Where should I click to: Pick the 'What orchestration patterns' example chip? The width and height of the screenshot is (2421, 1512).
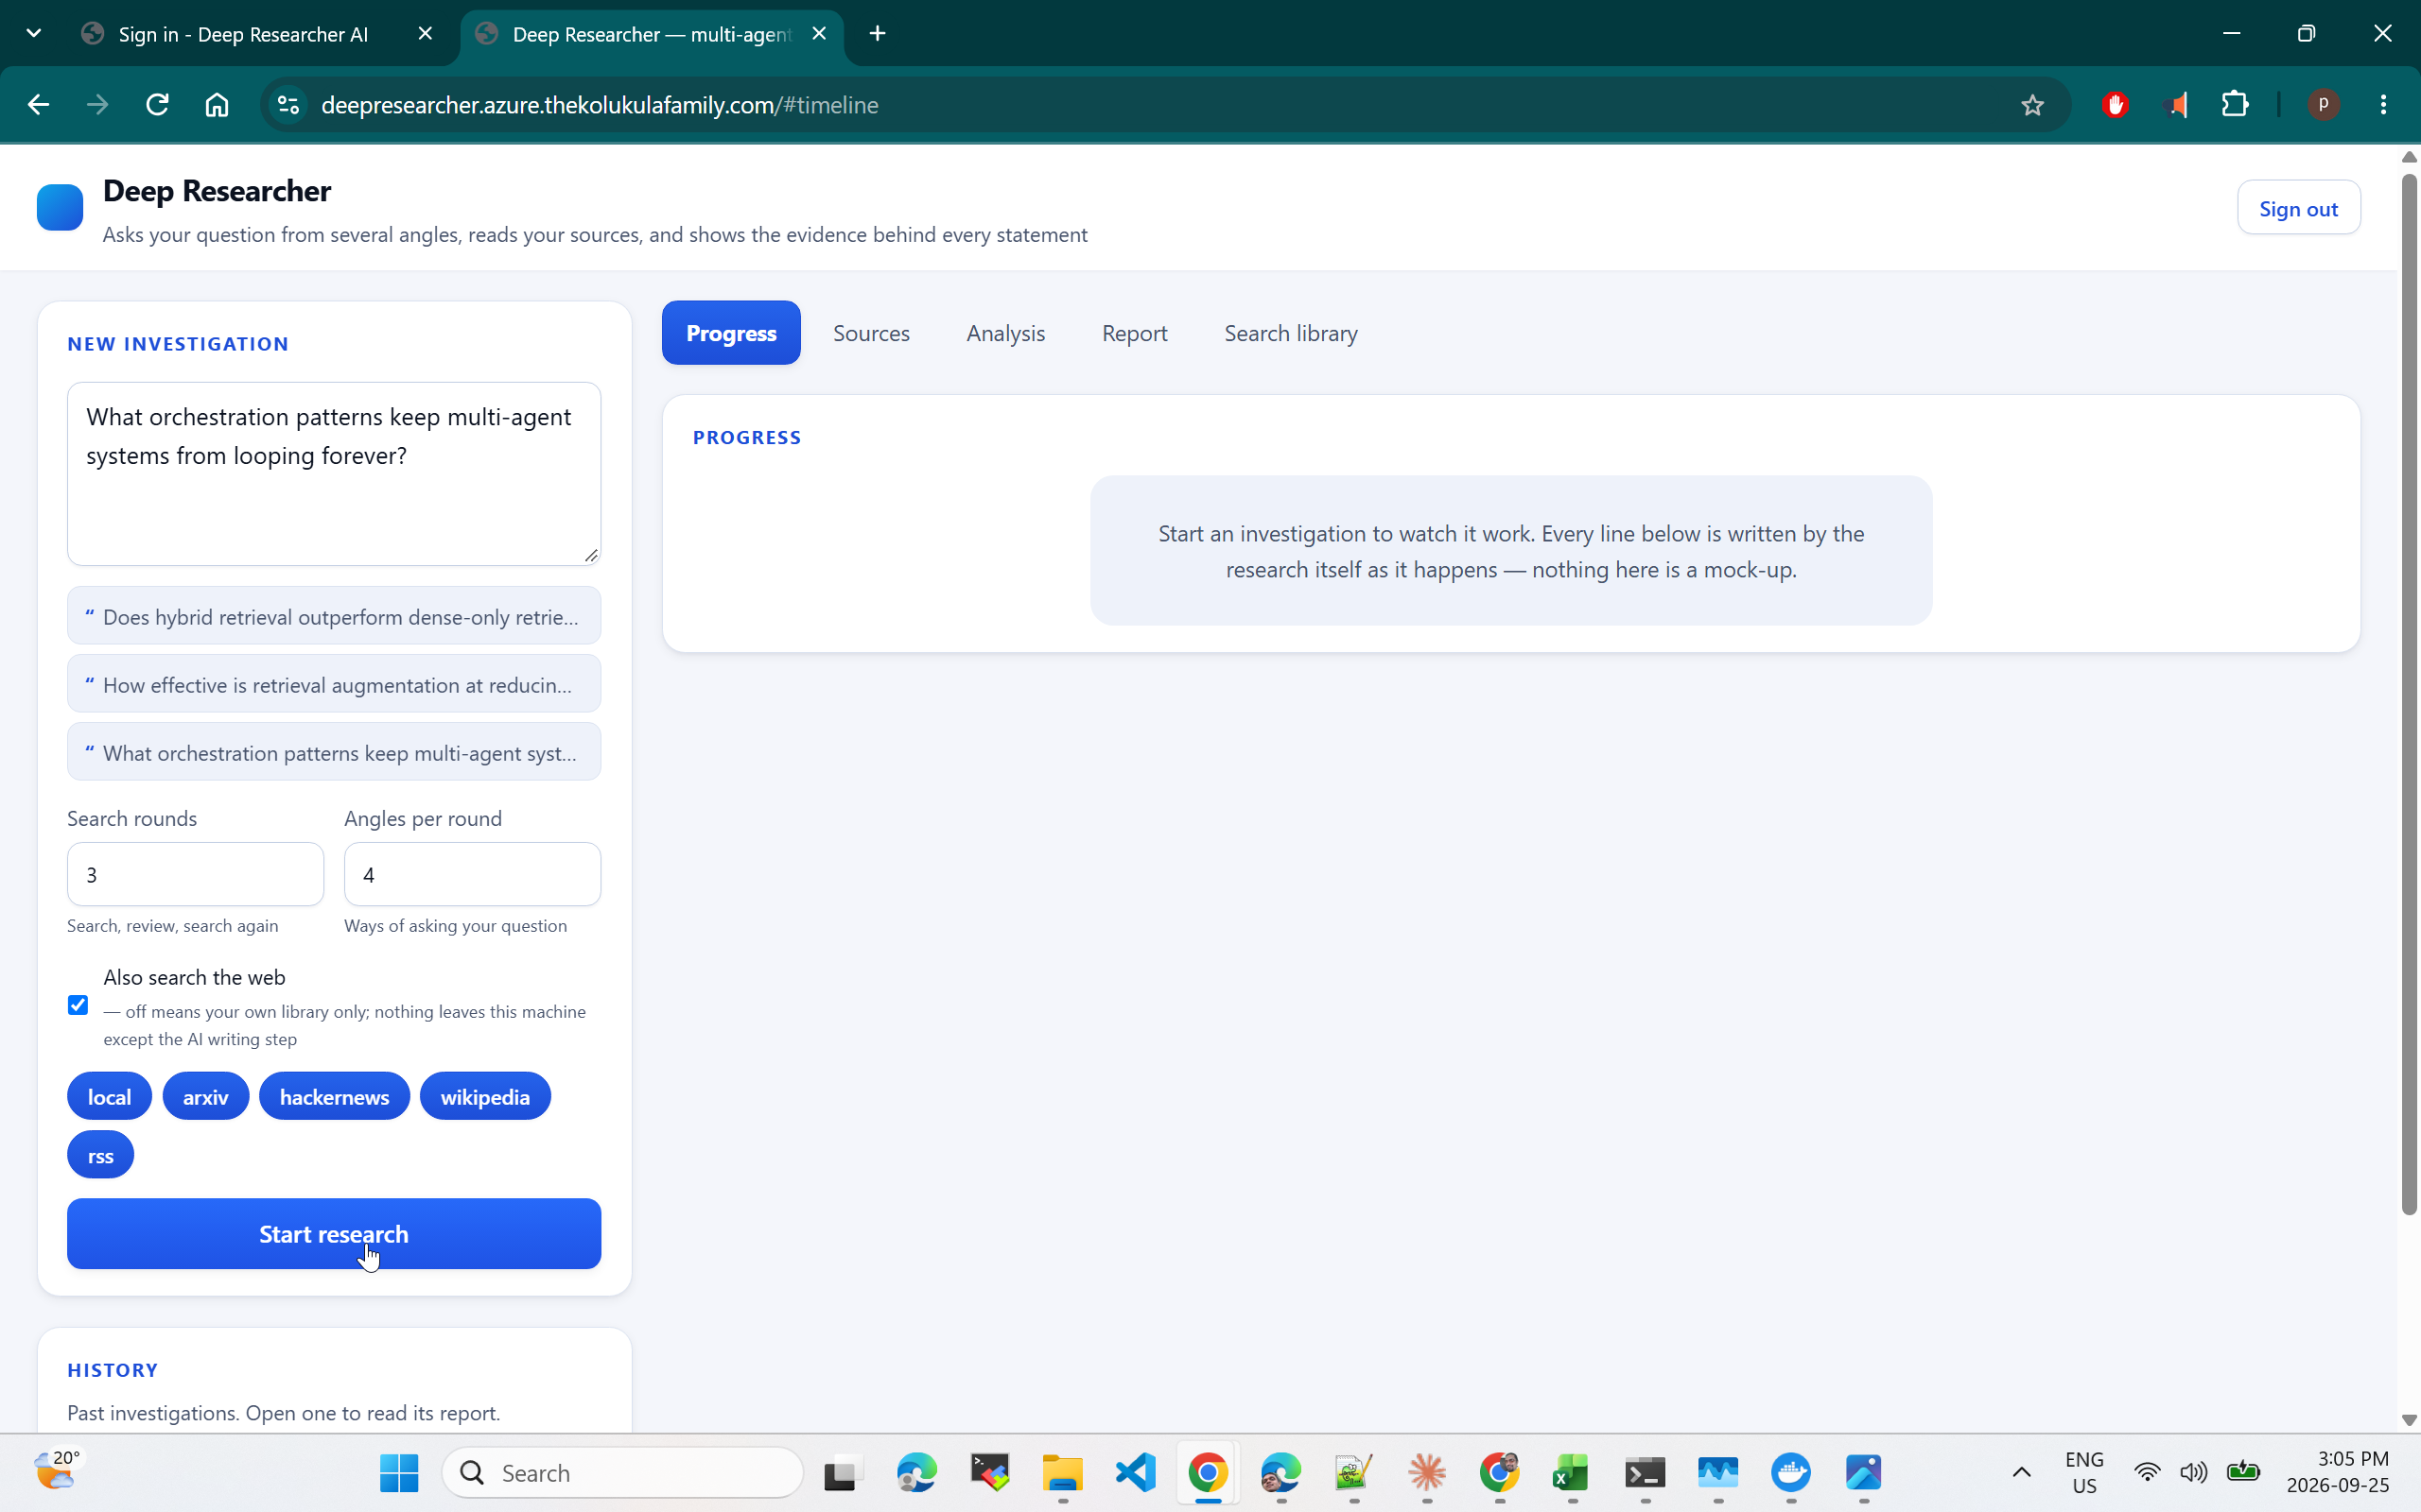tap(334, 752)
